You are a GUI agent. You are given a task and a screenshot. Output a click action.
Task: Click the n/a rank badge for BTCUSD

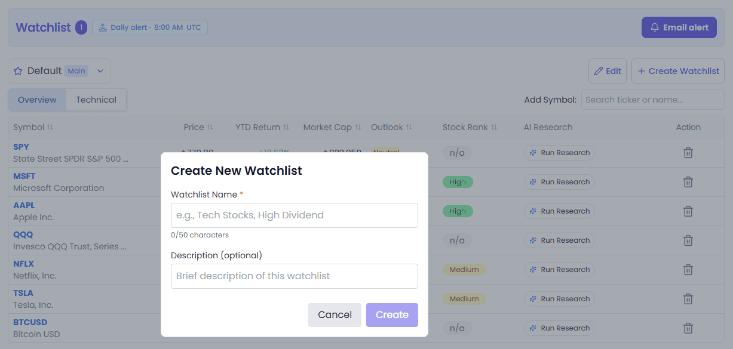(457, 328)
